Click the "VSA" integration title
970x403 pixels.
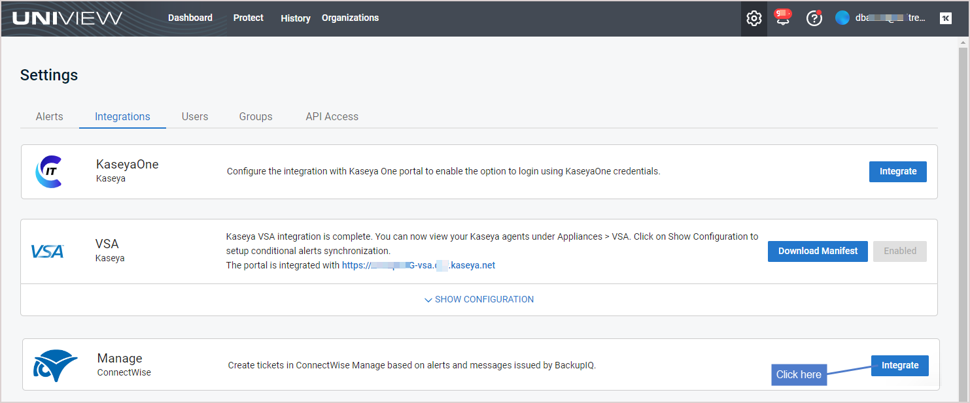pos(107,244)
